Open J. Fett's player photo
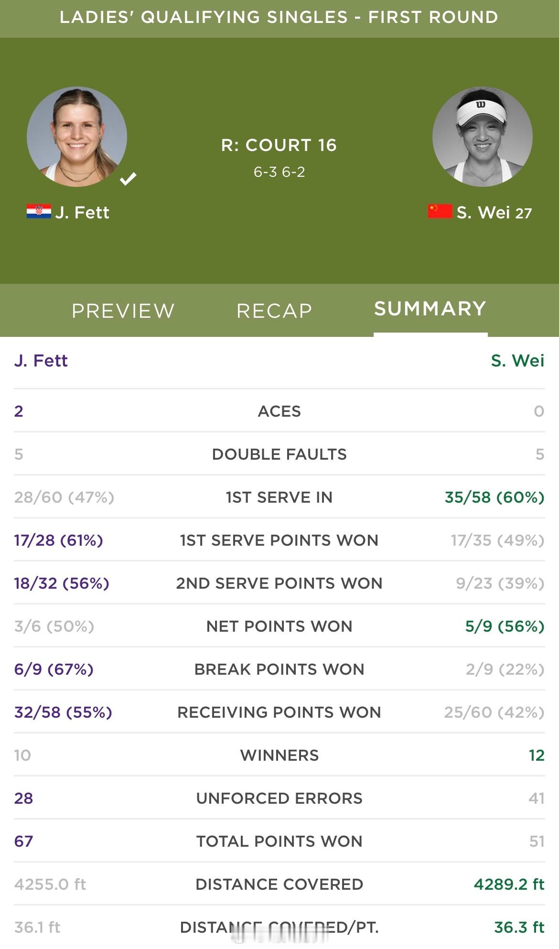 (x=77, y=137)
